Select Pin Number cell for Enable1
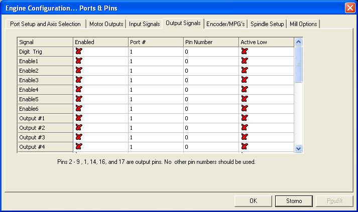The image size is (358, 212). click(211, 61)
